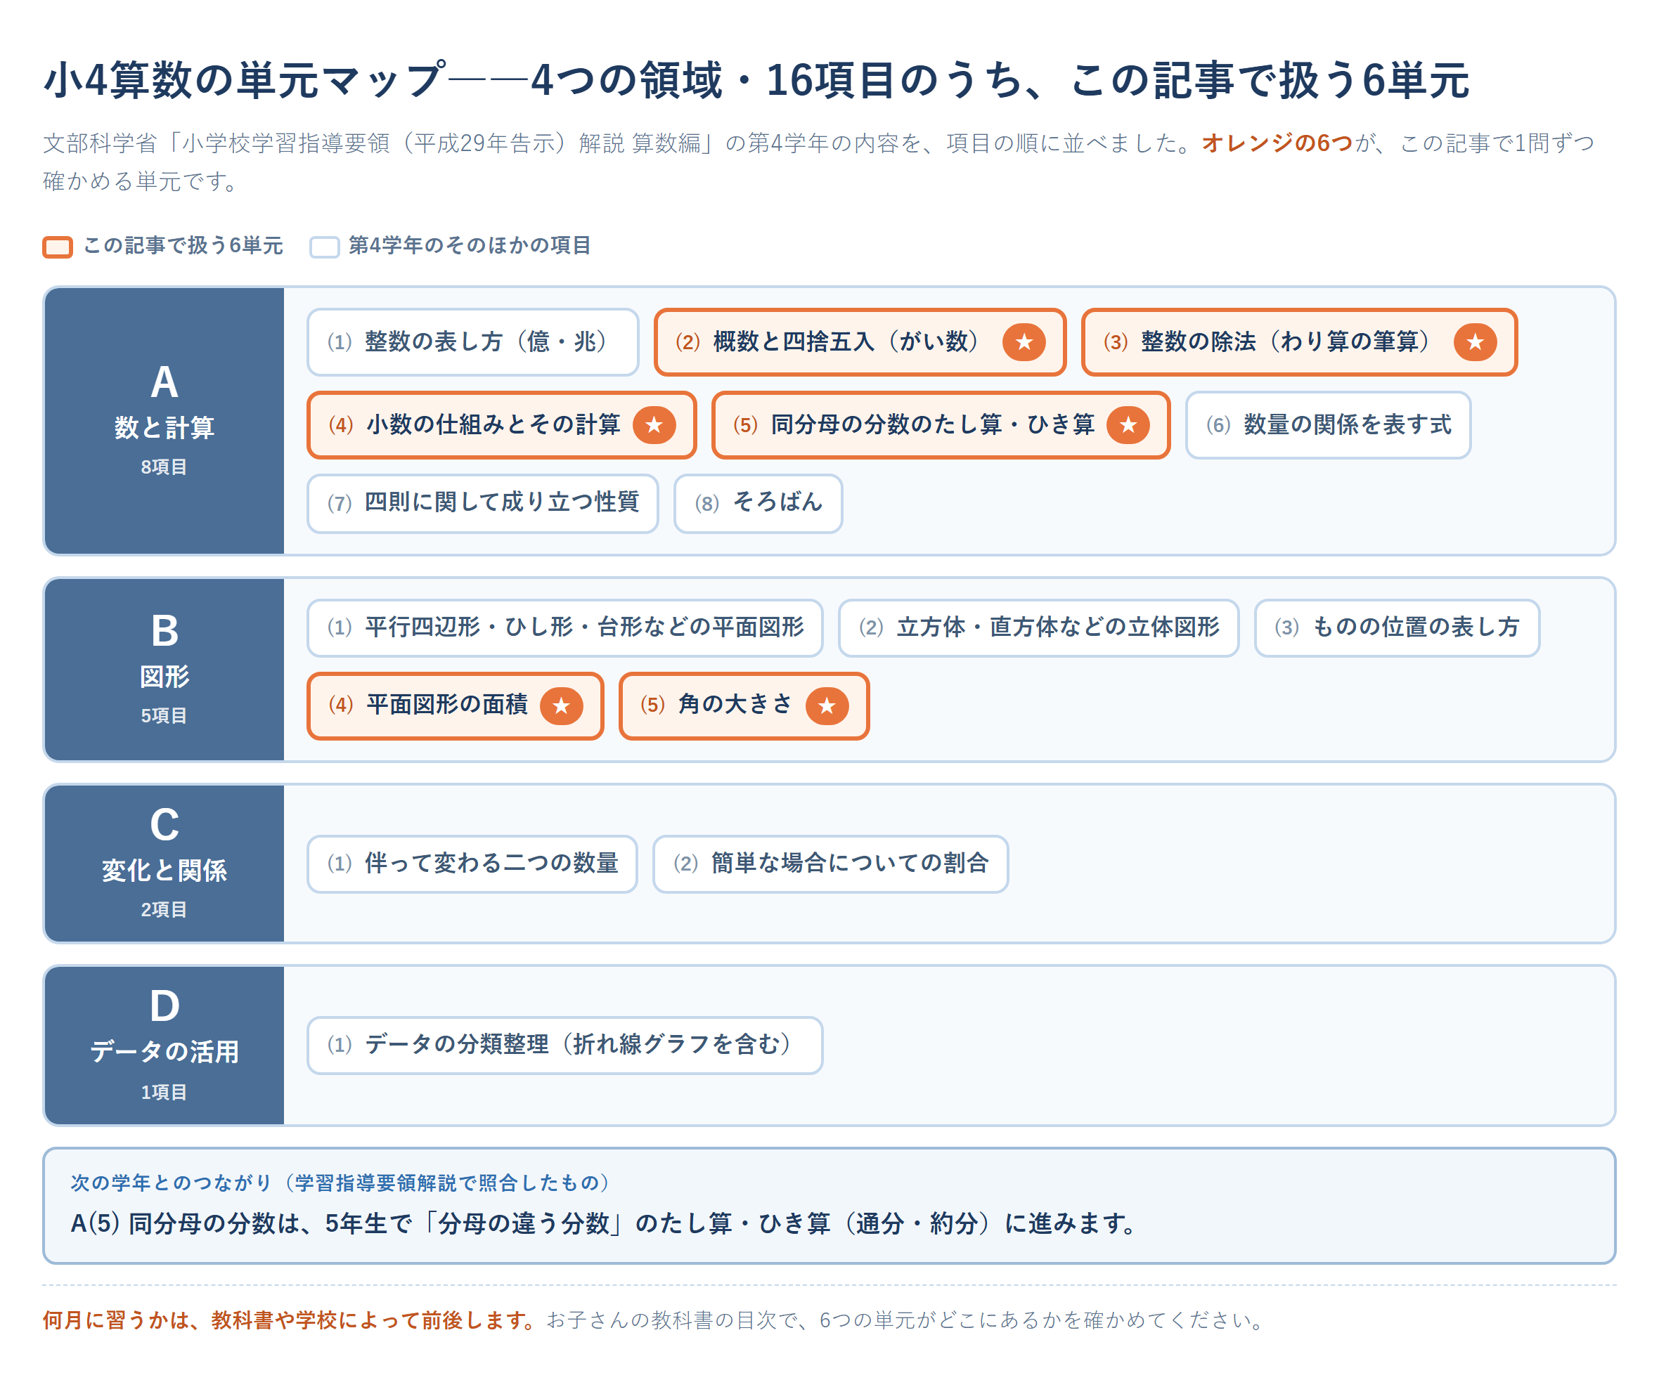Click the 平面図形の面積 label text
Image resolution: width=1659 pixels, height=1380 pixels.
click(x=446, y=705)
